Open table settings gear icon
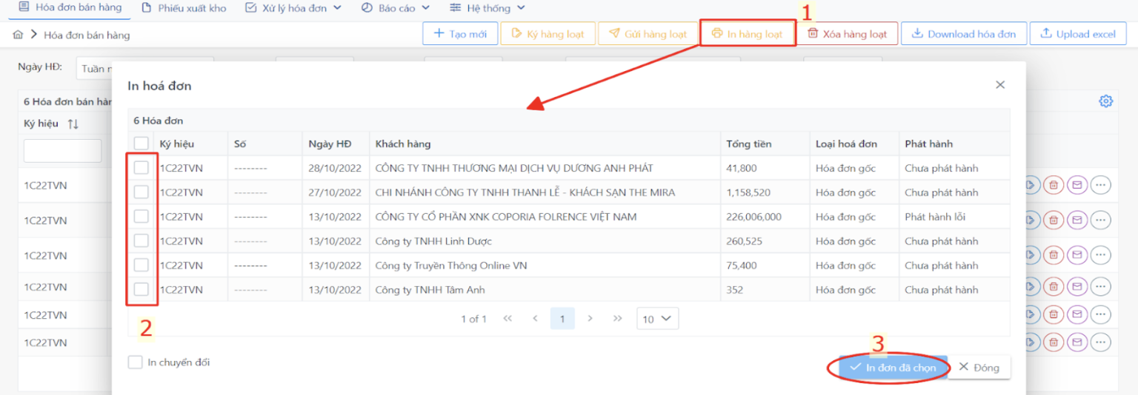Screen dimensions: 1138x395 [1105, 101]
